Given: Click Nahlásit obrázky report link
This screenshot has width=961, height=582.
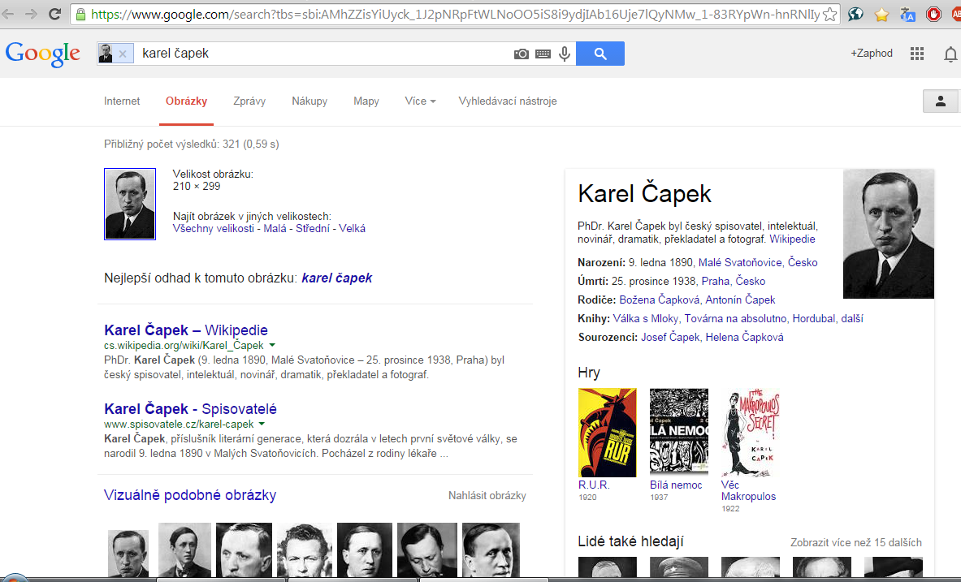Looking at the screenshot, I should tap(487, 496).
